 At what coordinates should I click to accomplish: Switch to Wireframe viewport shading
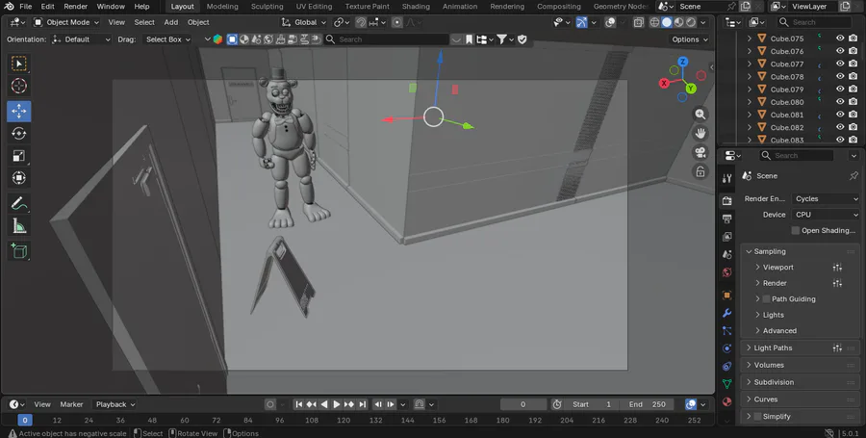(x=654, y=22)
